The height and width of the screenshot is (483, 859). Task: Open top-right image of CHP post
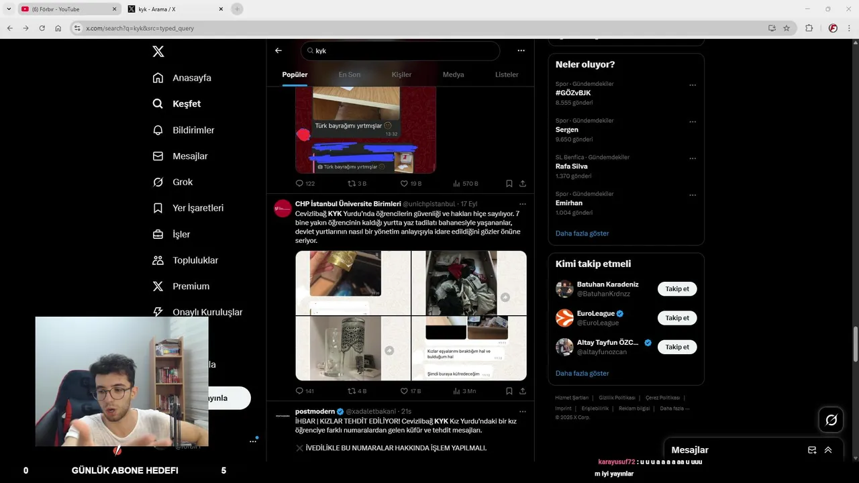tap(469, 282)
